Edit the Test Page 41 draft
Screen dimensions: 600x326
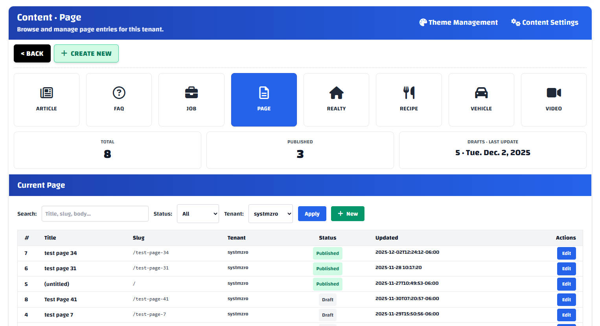(566, 300)
